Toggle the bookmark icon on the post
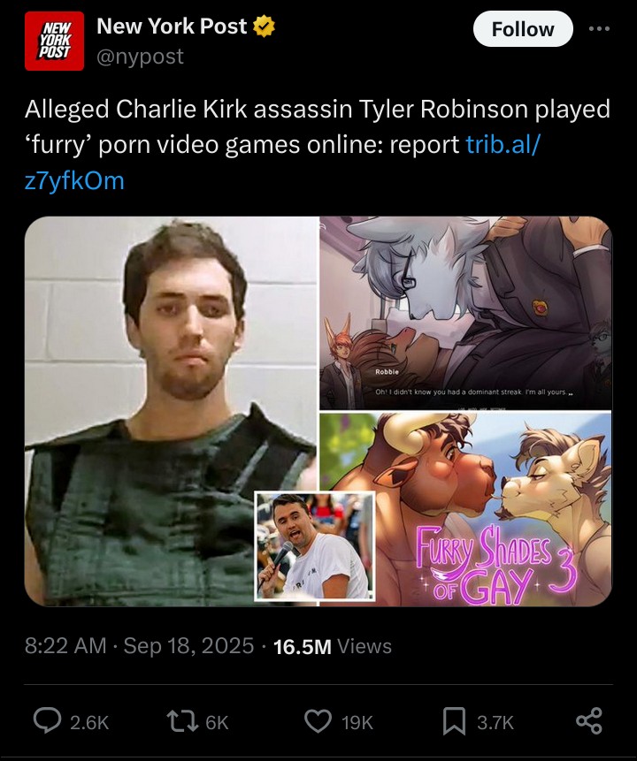The height and width of the screenshot is (761, 637). click(x=454, y=721)
